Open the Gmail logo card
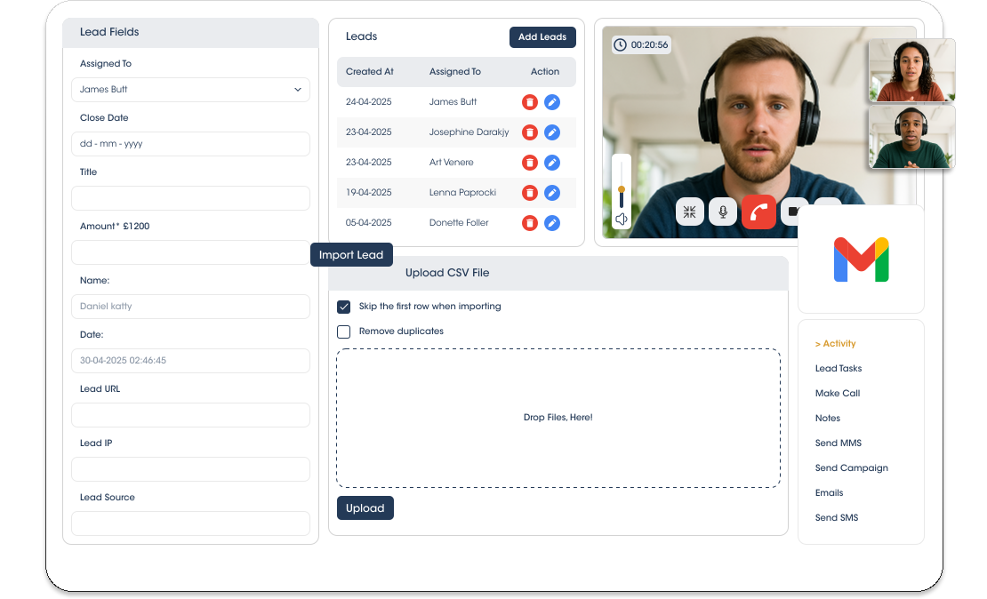 tap(861, 260)
